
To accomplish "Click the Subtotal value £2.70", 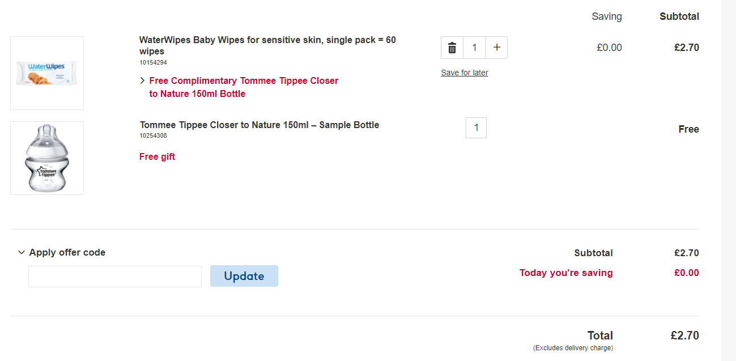I will point(687,253).
